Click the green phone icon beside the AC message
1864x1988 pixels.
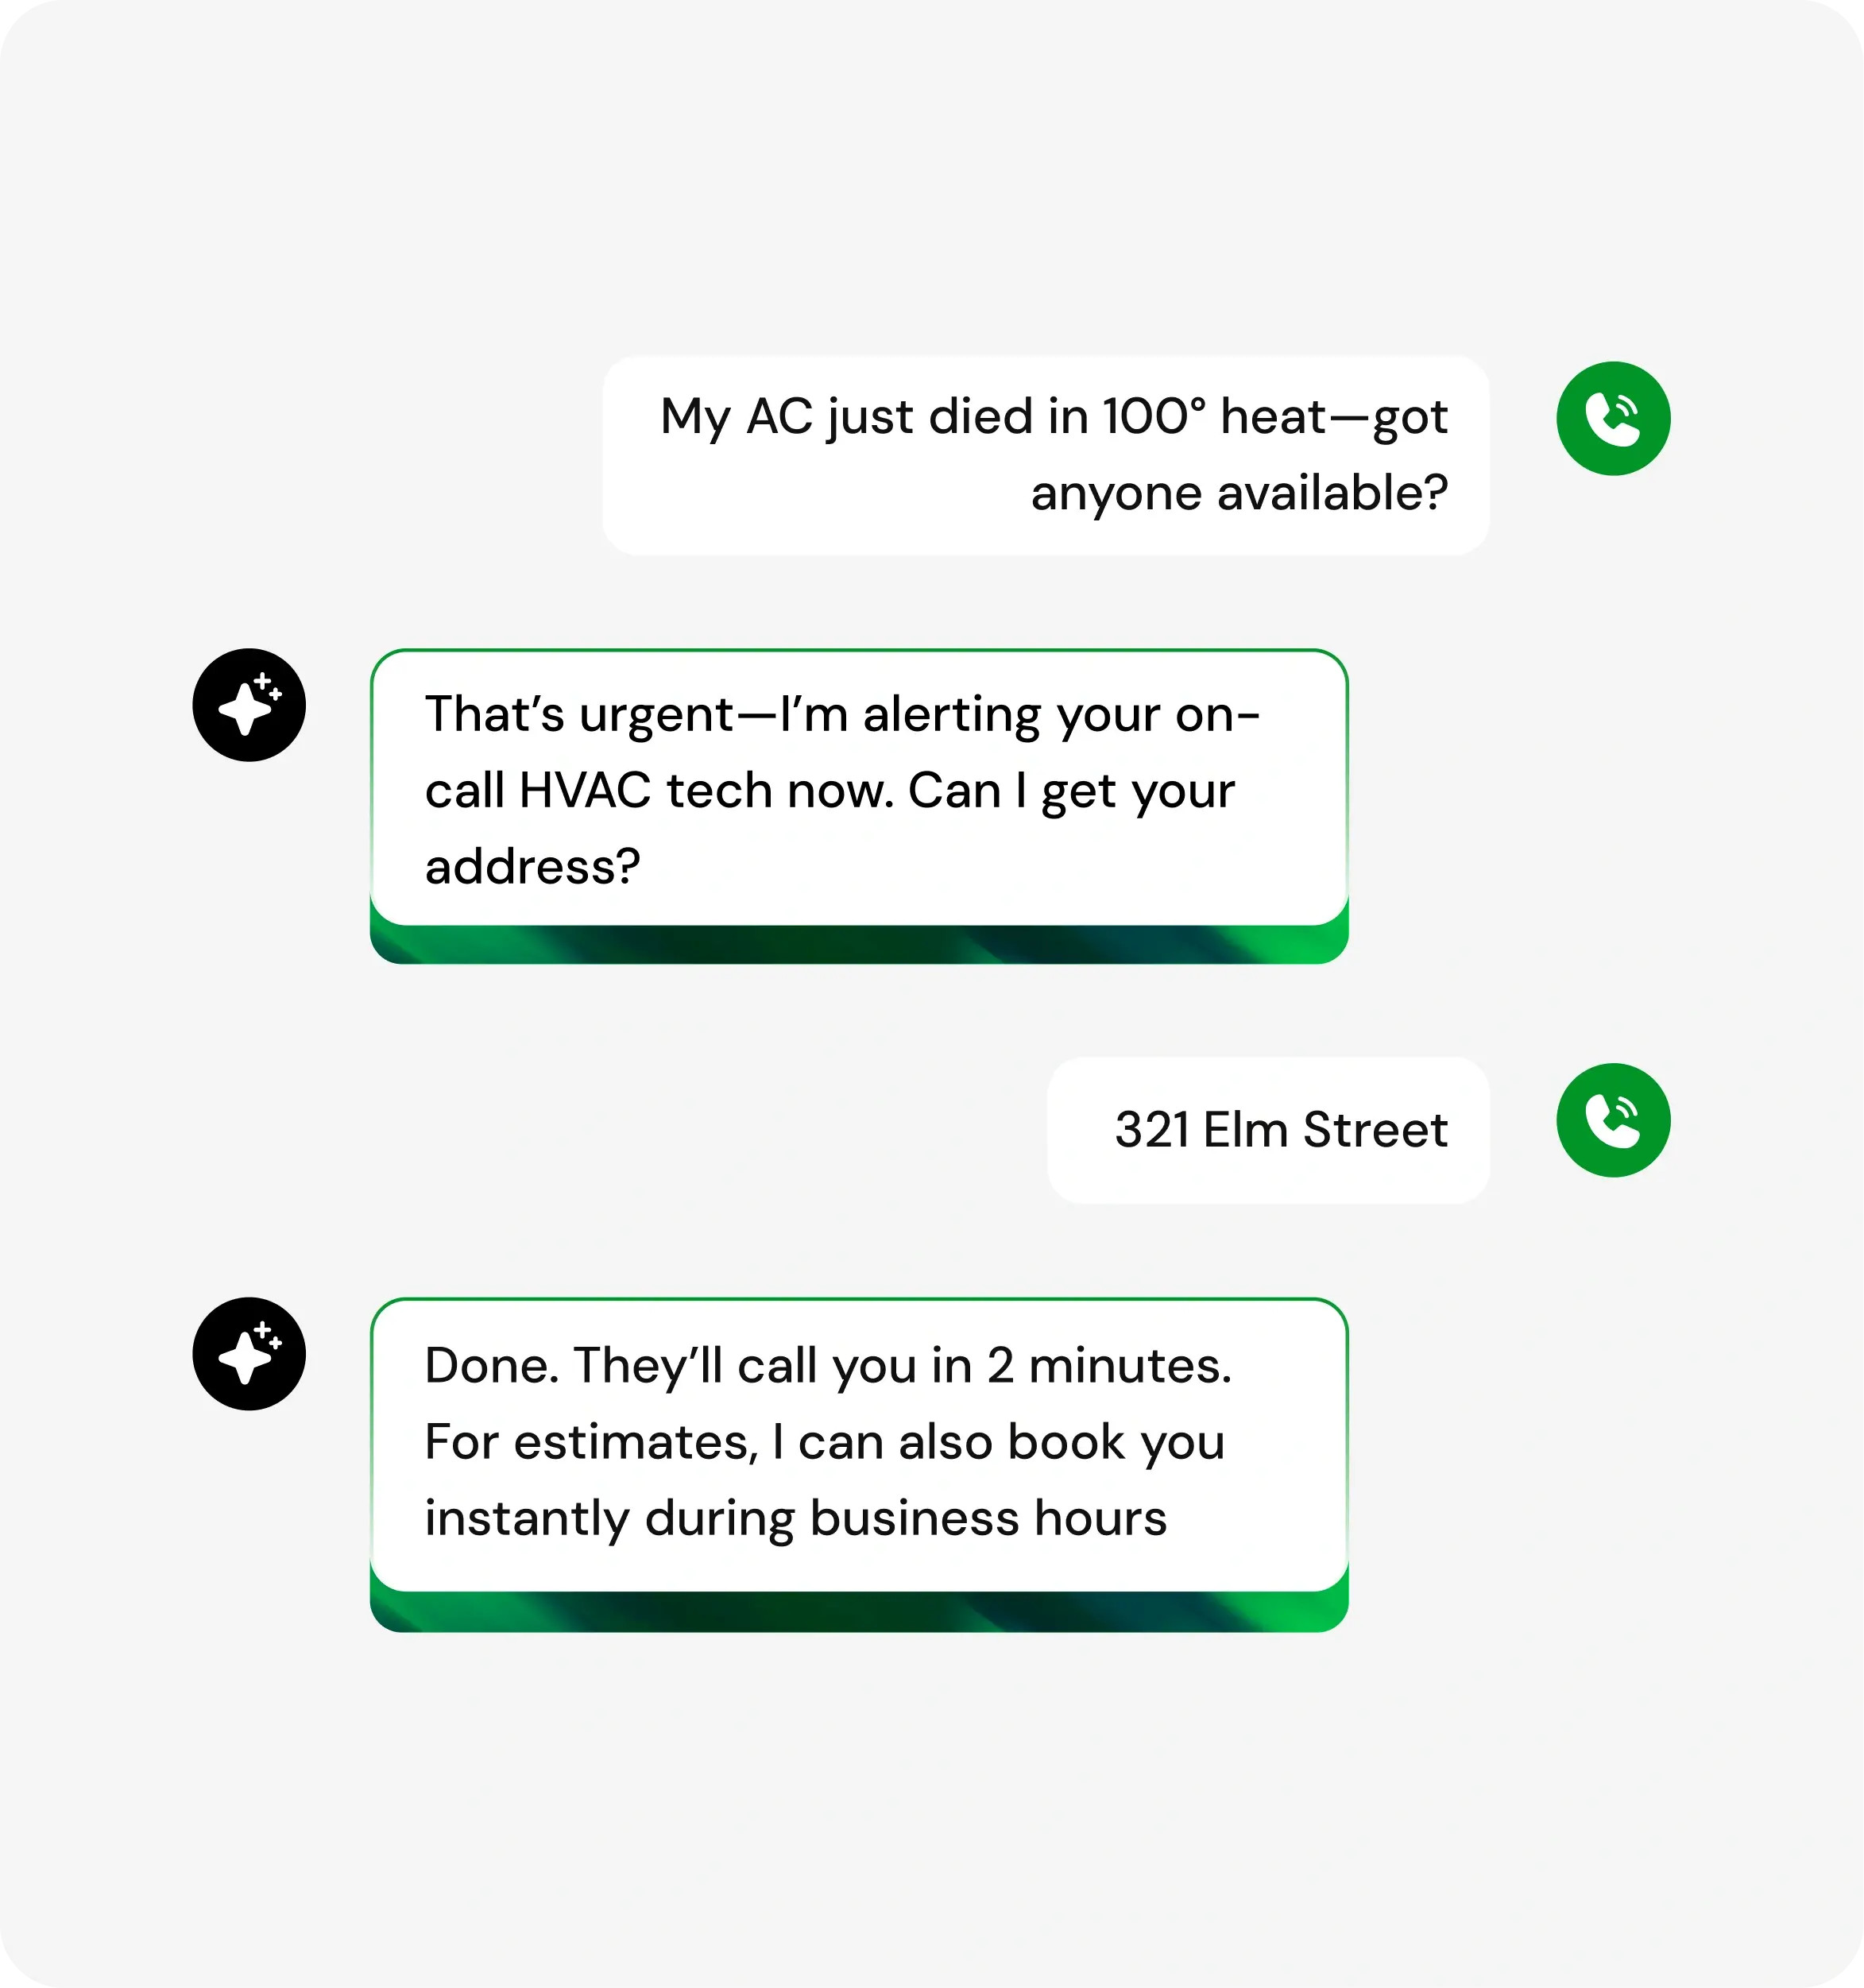[1612, 418]
